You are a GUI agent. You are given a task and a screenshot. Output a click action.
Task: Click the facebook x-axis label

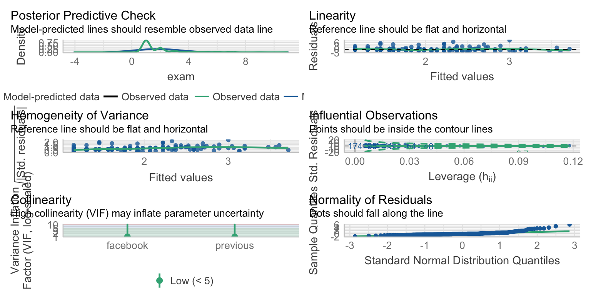127,246
